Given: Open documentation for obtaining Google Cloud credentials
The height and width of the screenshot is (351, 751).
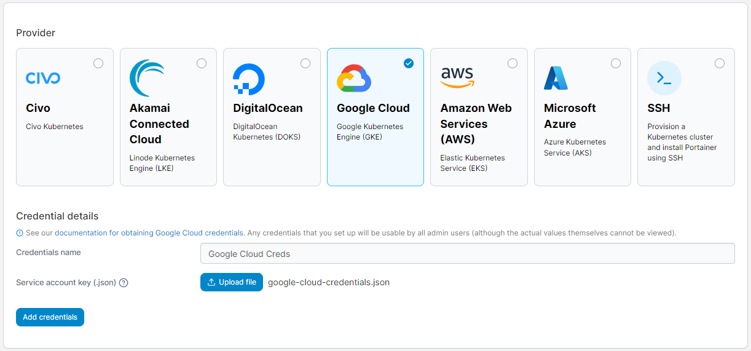Looking at the screenshot, I should coord(149,233).
